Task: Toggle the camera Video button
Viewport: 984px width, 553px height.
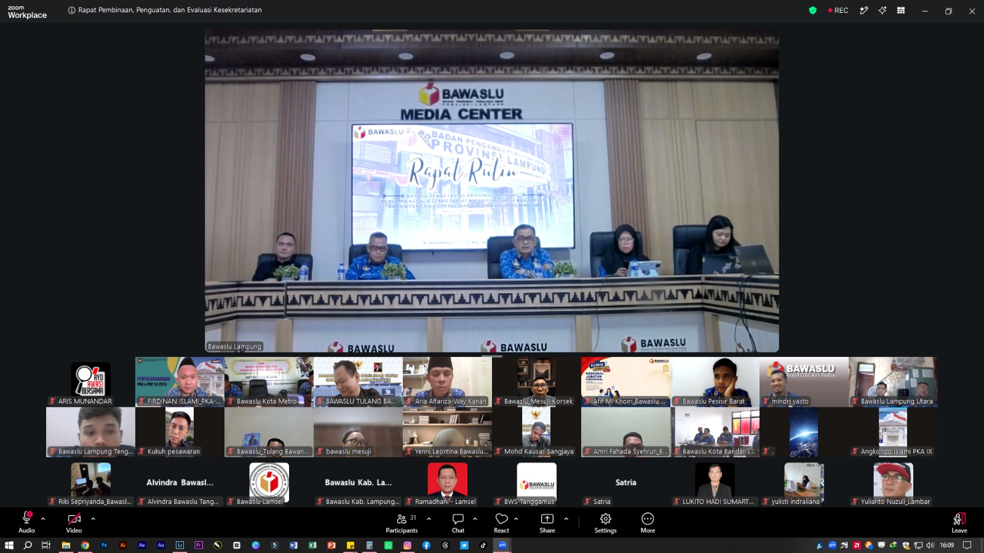Action: click(x=74, y=523)
